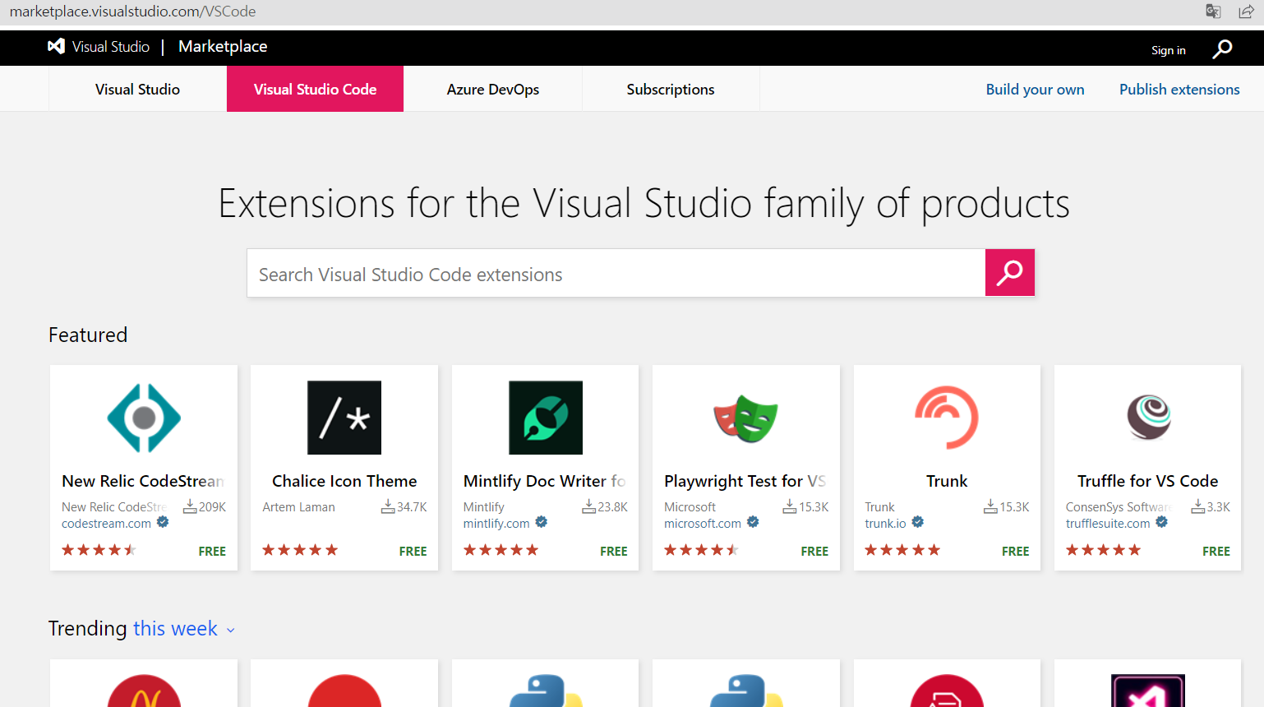The height and width of the screenshot is (707, 1264).
Task: Open Playwright Test masks icon
Action: click(x=746, y=418)
